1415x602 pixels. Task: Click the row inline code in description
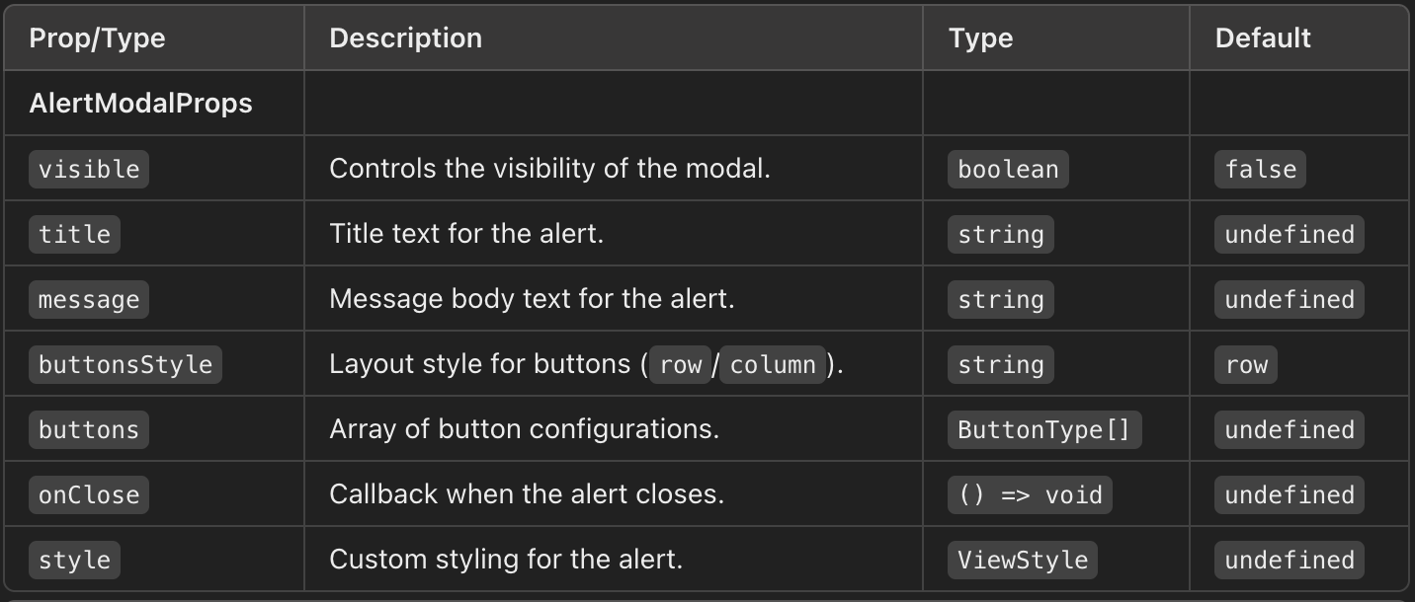pyautogui.click(x=680, y=364)
